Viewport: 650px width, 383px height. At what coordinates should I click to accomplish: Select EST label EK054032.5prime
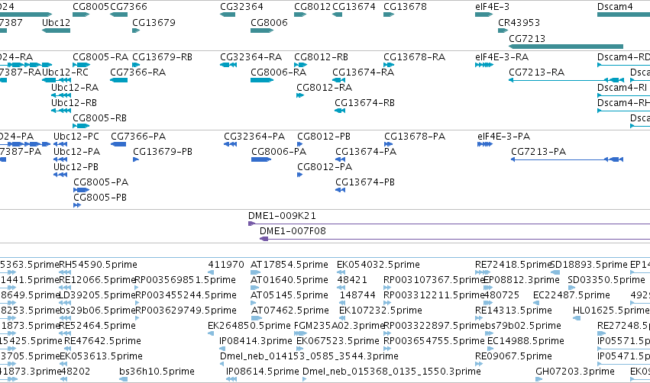378,265
